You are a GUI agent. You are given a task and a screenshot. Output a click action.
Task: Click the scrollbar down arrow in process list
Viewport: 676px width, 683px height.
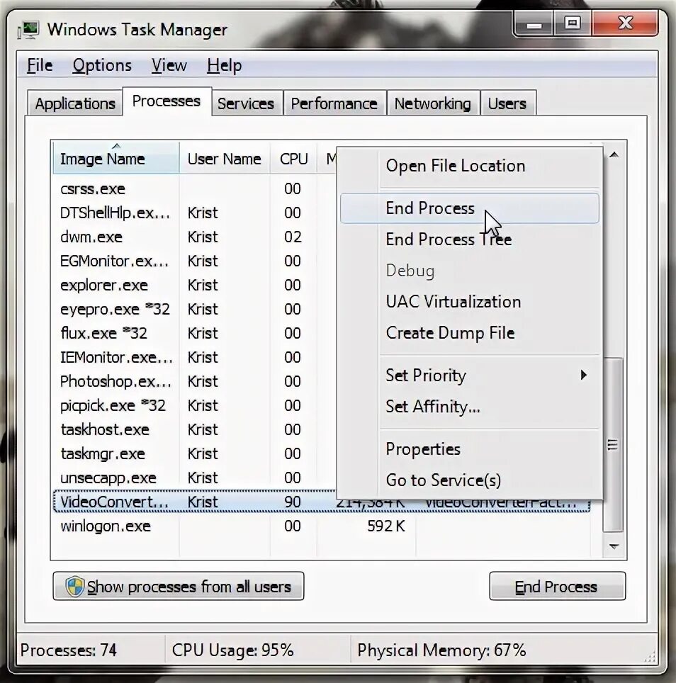point(614,546)
